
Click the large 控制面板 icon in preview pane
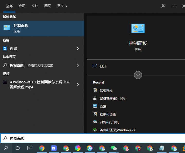[x=138, y=29]
